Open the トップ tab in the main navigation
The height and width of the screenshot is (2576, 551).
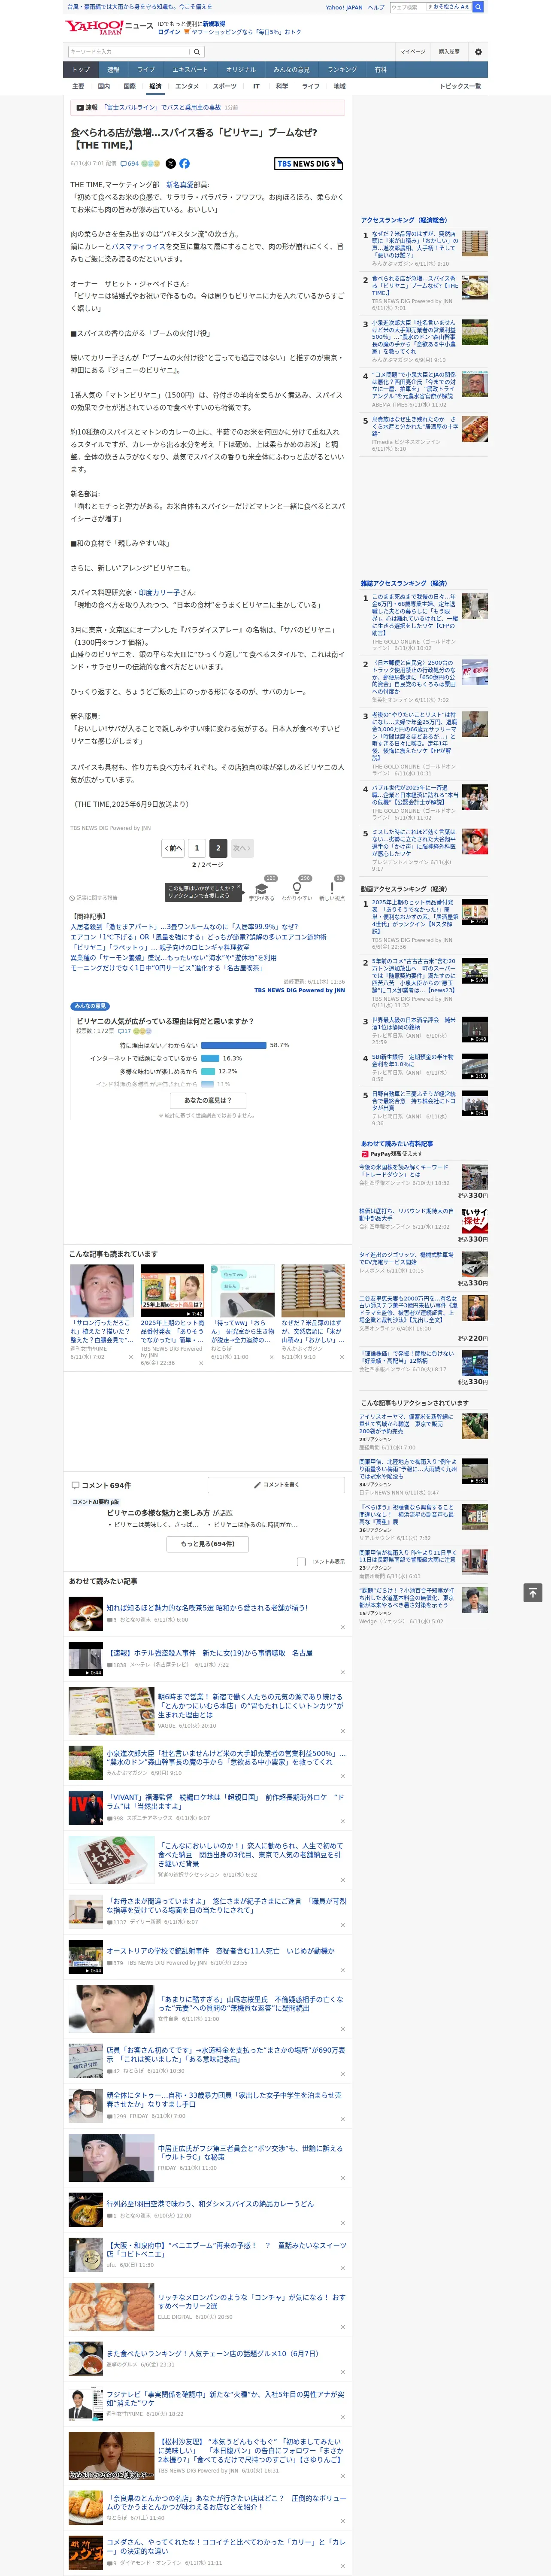(81, 70)
